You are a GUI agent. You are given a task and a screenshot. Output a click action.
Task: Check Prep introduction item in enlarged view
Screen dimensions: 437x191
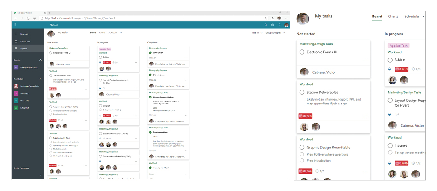pyautogui.click(x=302, y=160)
